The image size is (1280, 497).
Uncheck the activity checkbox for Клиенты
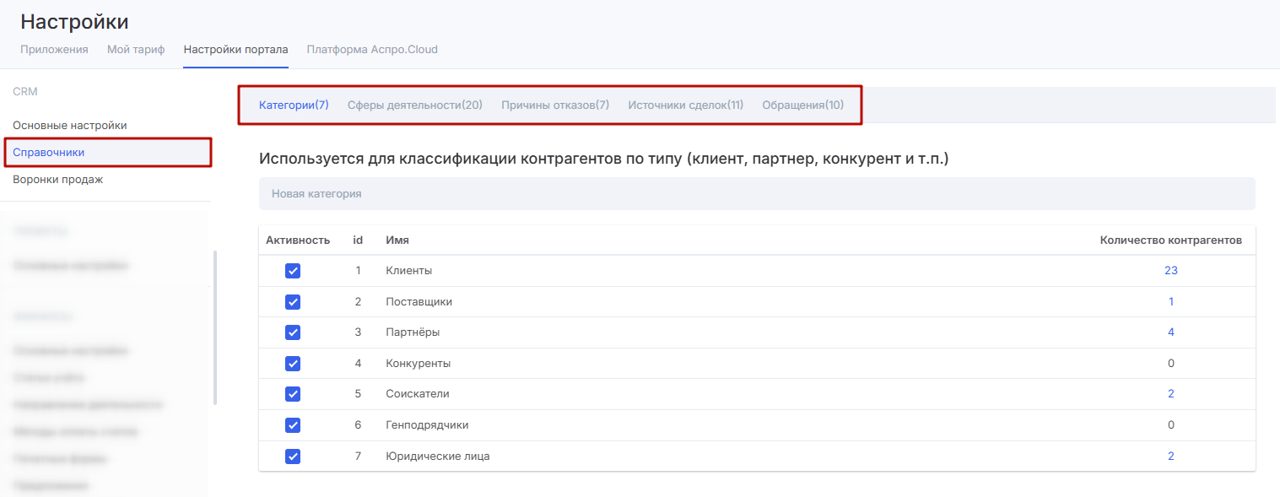click(x=293, y=271)
